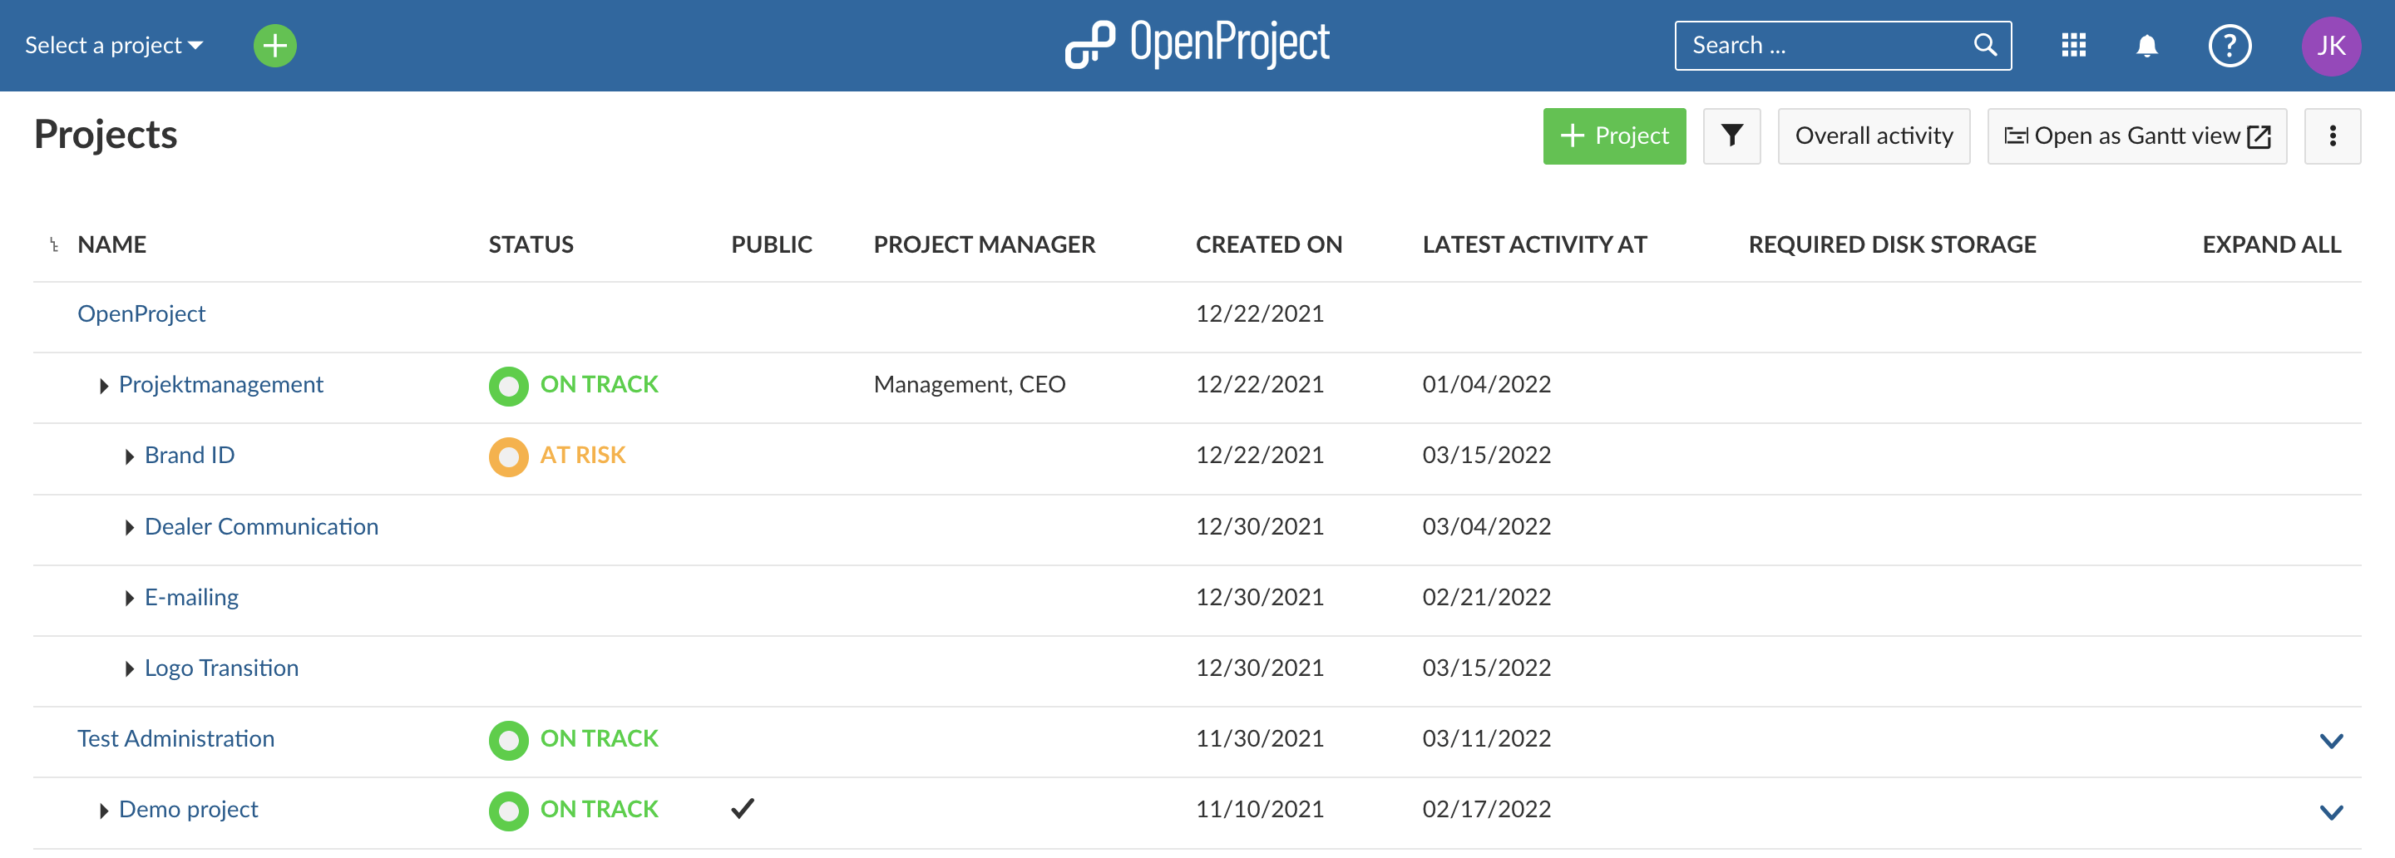The width and height of the screenshot is (2395, 858).
Task: Click the 01/04/2022 latest activity date
Action: click(1486, 384)
